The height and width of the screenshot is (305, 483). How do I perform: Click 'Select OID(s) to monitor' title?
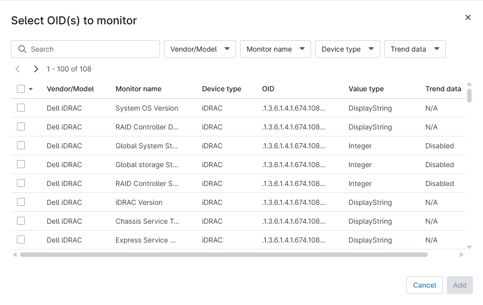[x=74, y=21]
